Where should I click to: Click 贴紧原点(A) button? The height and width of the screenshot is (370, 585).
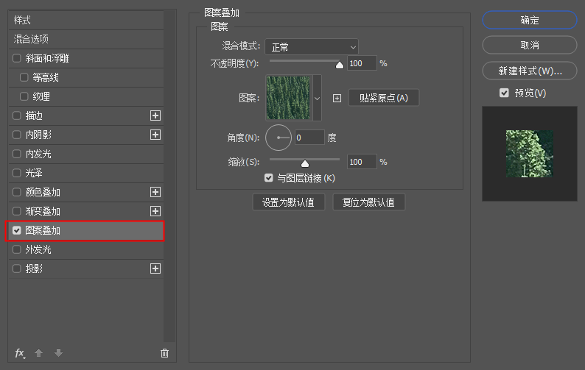point(384,98)
